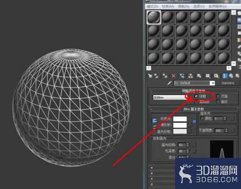Enable the 面状 faceted checkbox
This screenshot has width=241, height=189.
pos(218,102)
